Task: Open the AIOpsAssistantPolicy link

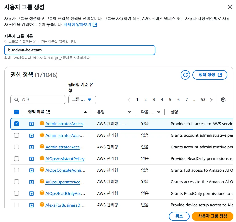Action: point(65,159)
